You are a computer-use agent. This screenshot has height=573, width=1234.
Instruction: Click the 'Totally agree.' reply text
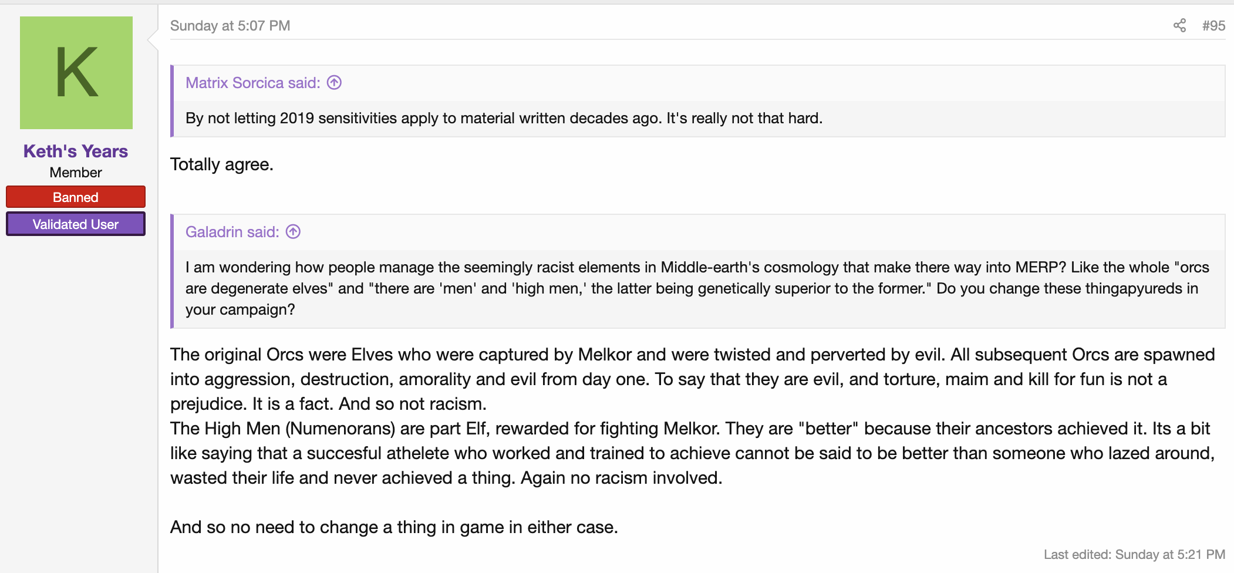point(222,164)
